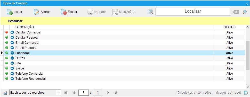Select the Facebook row text

point(22,53)
